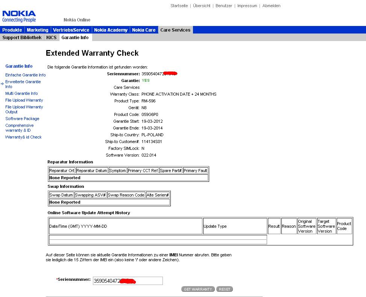Click the customer number 114134S01
The height and width of the screenshot is (297, 366).
click(152, 142)
